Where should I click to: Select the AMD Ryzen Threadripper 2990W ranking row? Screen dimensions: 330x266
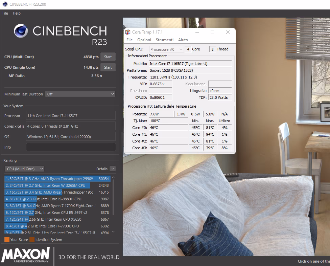[57, 179]
